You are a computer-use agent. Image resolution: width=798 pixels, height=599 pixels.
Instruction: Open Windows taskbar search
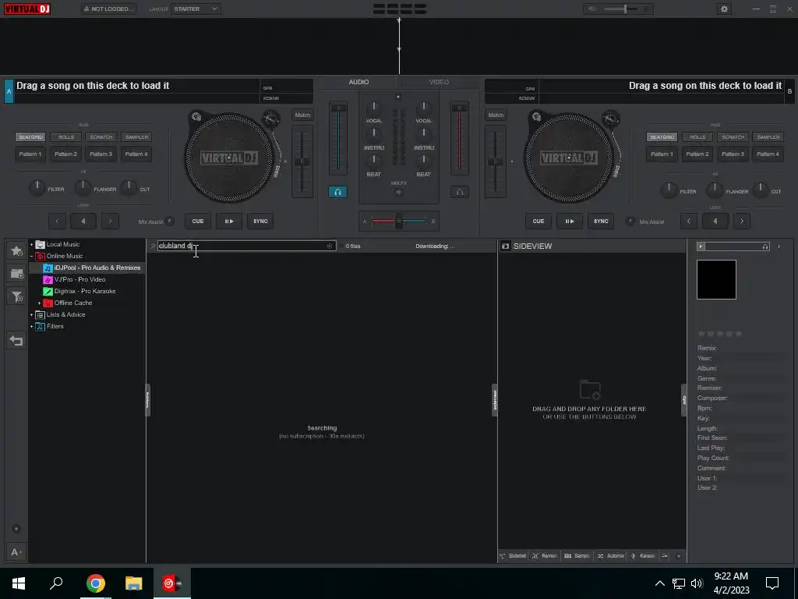(56, 583)
